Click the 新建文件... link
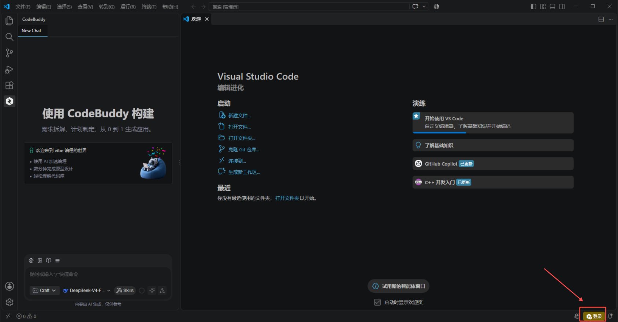The image size is (618, 322). coord(239,115)
